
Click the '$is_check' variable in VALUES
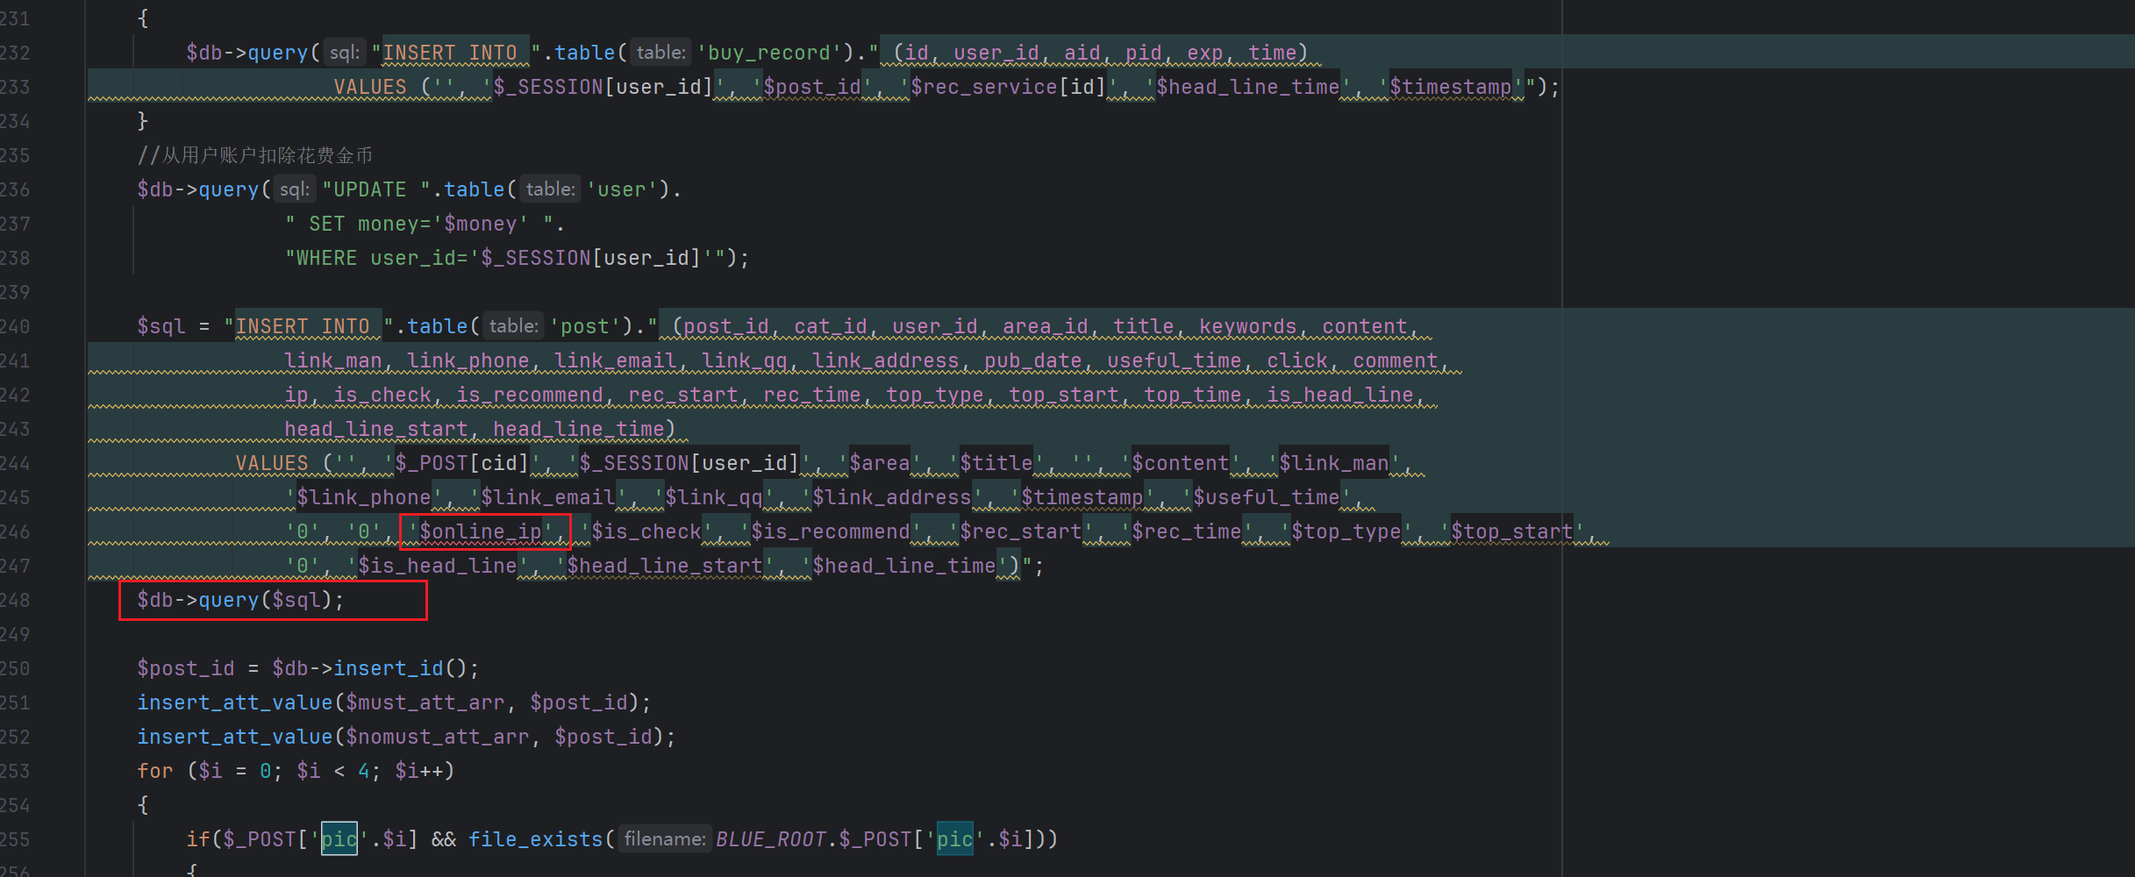coord(646,531)
